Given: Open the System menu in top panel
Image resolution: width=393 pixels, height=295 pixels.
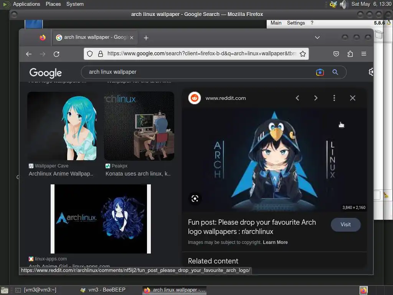Looking at the screenshot, I should pos(75,4).
